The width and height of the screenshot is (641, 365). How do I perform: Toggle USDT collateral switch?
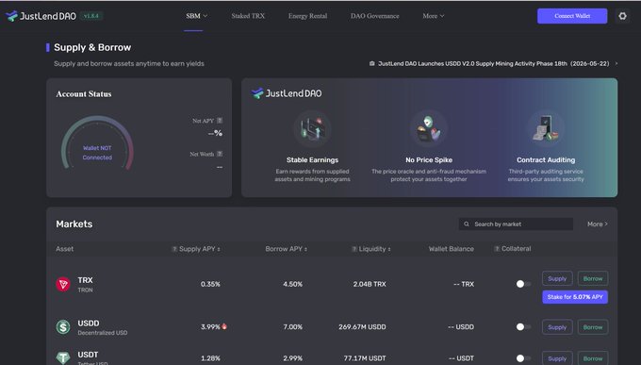(x=523, y=358)
